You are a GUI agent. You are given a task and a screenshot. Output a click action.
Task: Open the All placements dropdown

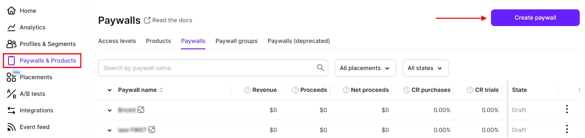[365, 68]
